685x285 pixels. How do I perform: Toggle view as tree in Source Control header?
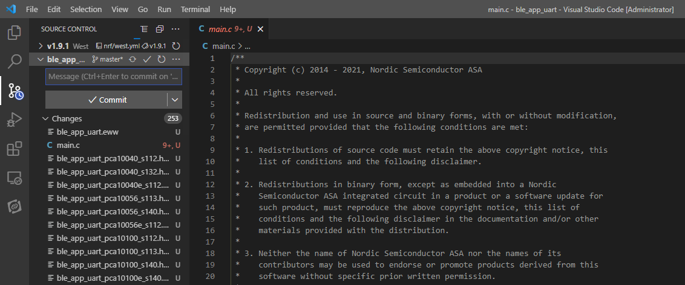click(x=144, y=29)
